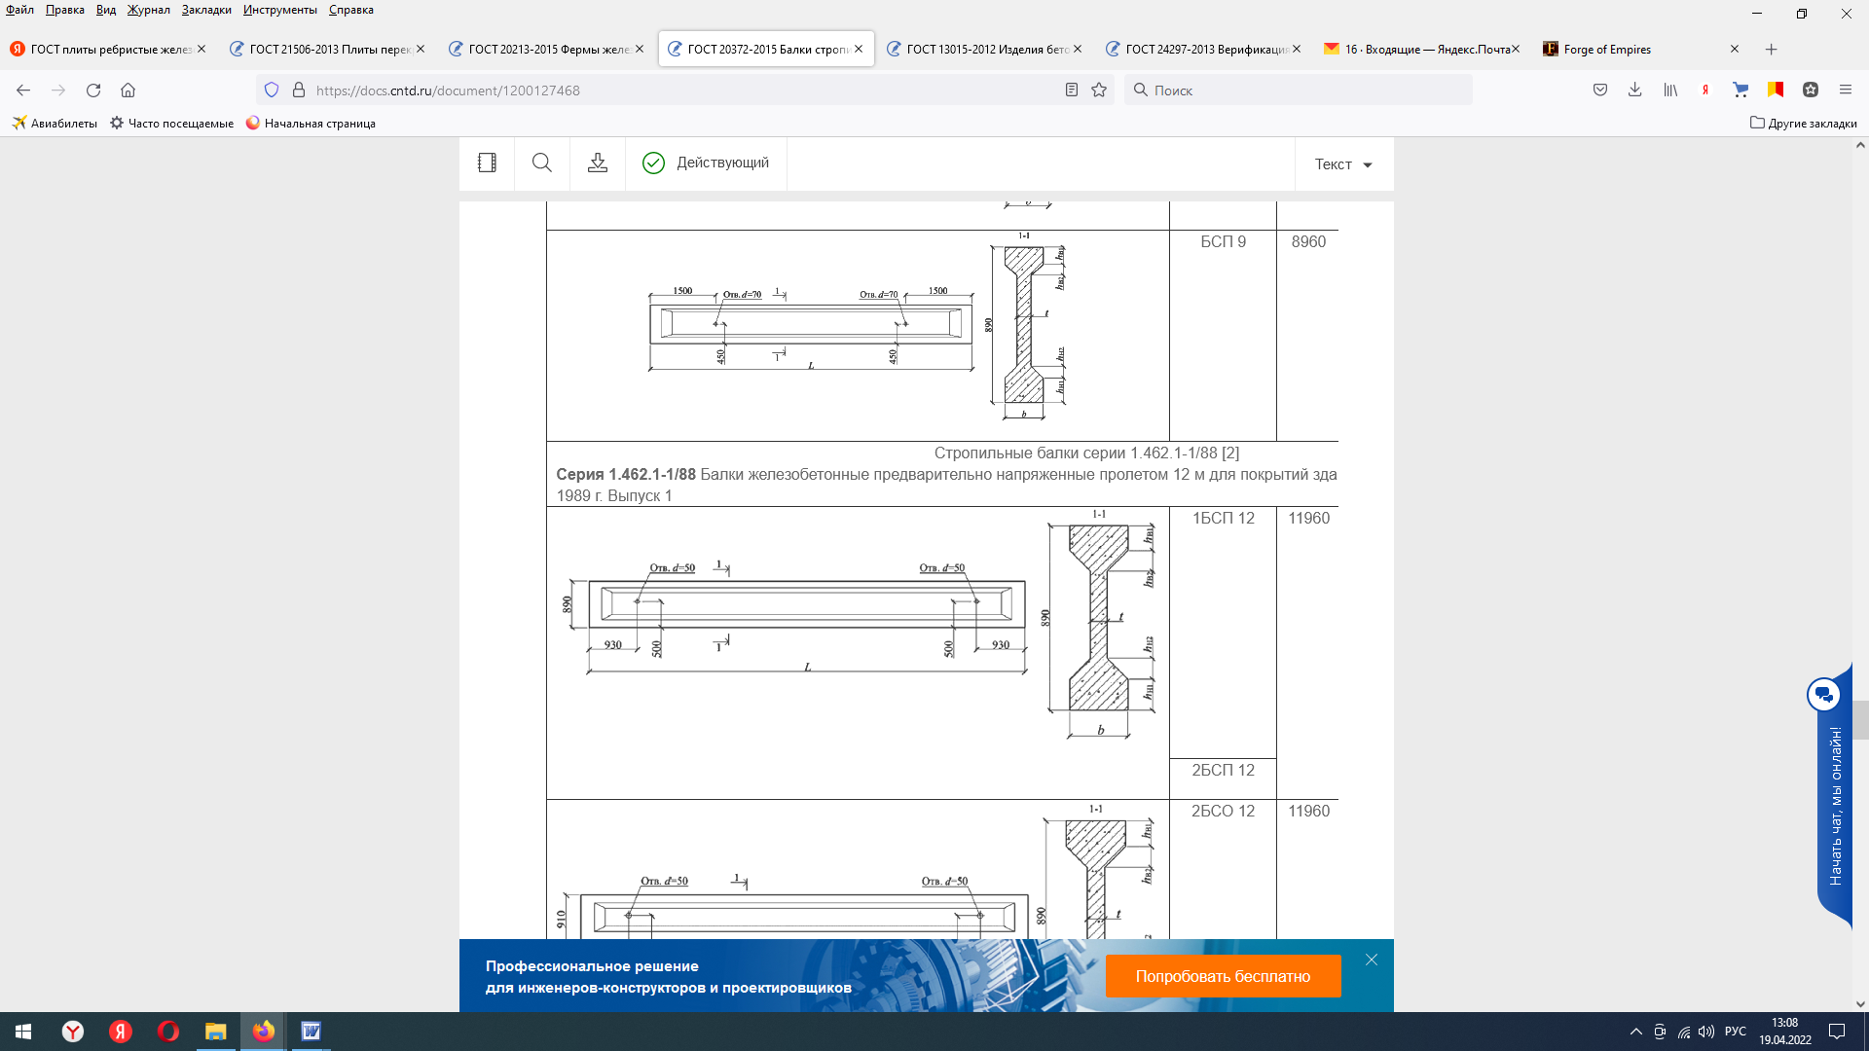Image resolution: width=1869 pixels, height=1051 pixels.
Task: Open the browser downloads panel
Action: tap(1635, 91)
